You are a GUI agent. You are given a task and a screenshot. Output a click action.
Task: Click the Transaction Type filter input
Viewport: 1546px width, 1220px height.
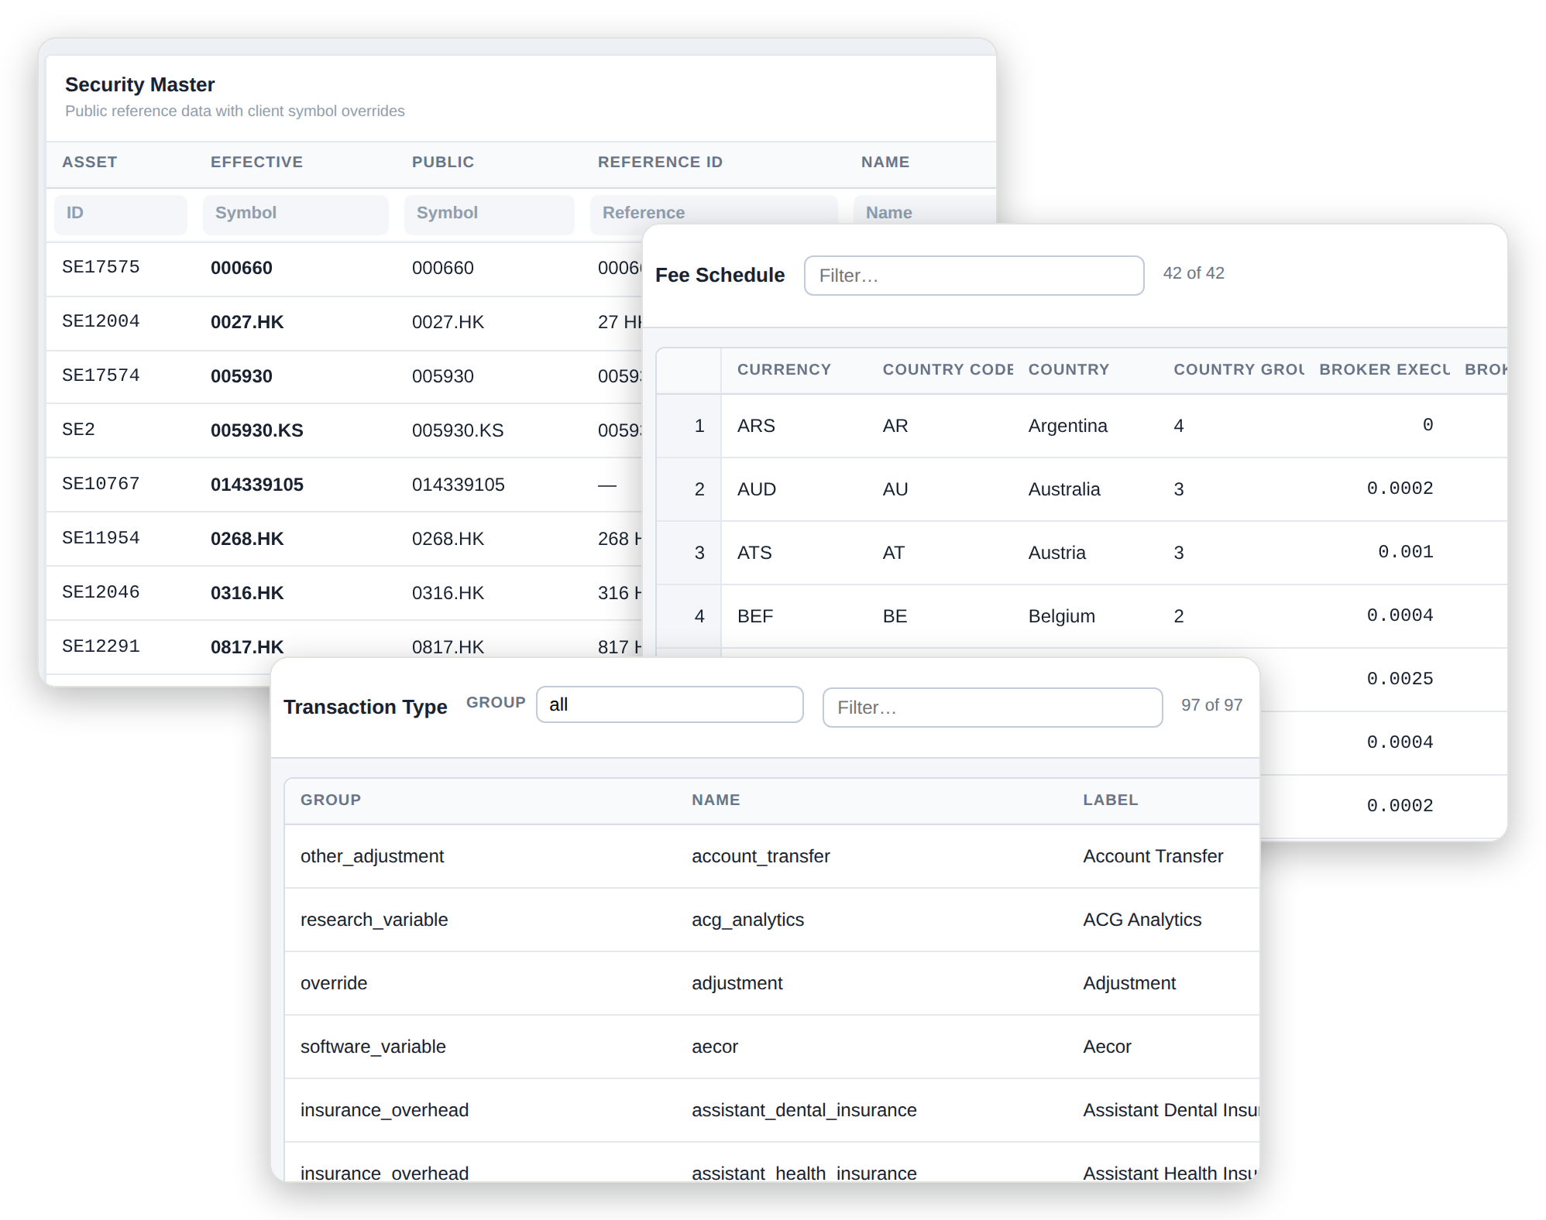click(x=992, y=708)
